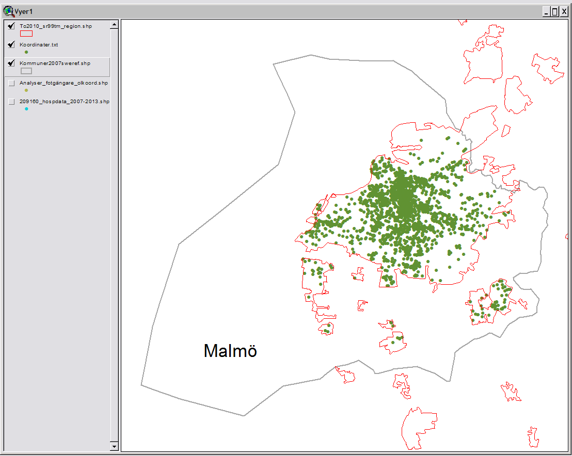Select the 209160_hospdata_2007-2013.shp layer name
This screenshot has height=456, width=572.
click(x=65, y=102)
